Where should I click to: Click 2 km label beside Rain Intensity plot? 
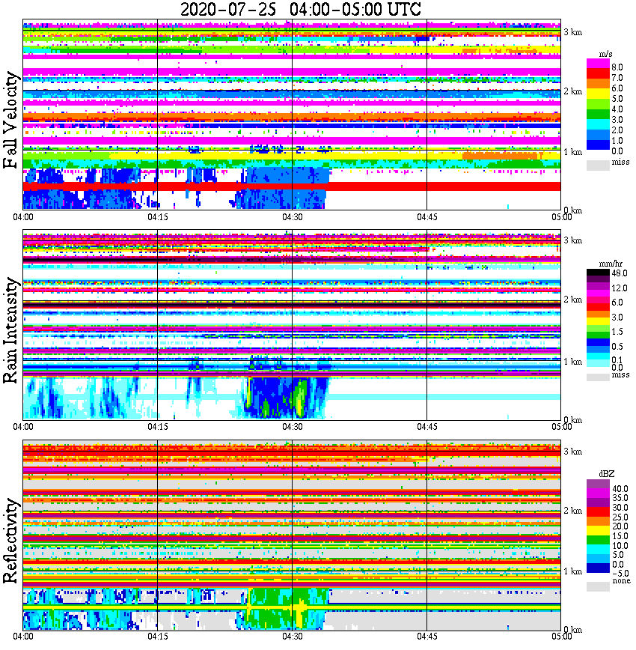point(572,300)
